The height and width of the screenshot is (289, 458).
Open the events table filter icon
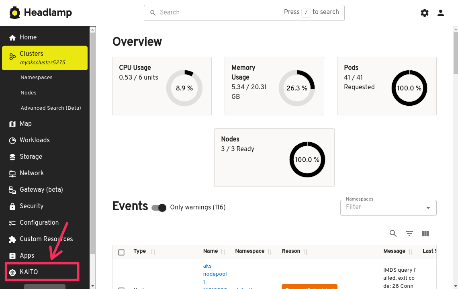pos(409,234)
